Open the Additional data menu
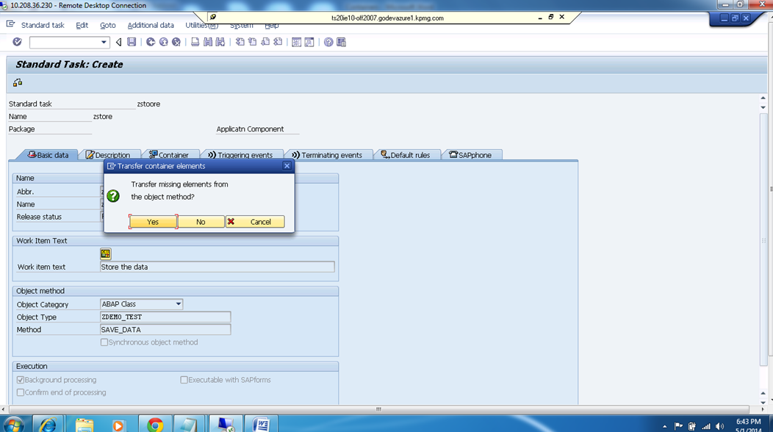The image size is (773, 432). coord(151,24)
